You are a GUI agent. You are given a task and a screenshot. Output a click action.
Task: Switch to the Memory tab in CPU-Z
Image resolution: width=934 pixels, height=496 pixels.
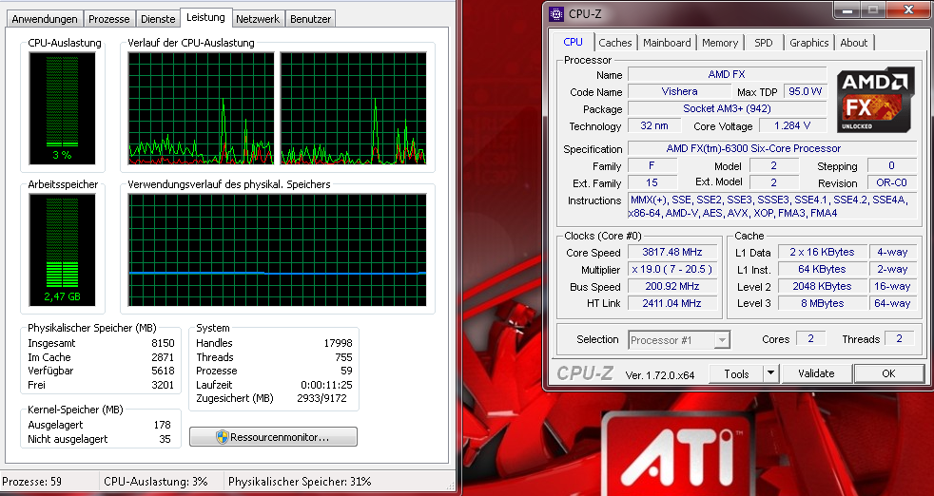pos(720,43)
